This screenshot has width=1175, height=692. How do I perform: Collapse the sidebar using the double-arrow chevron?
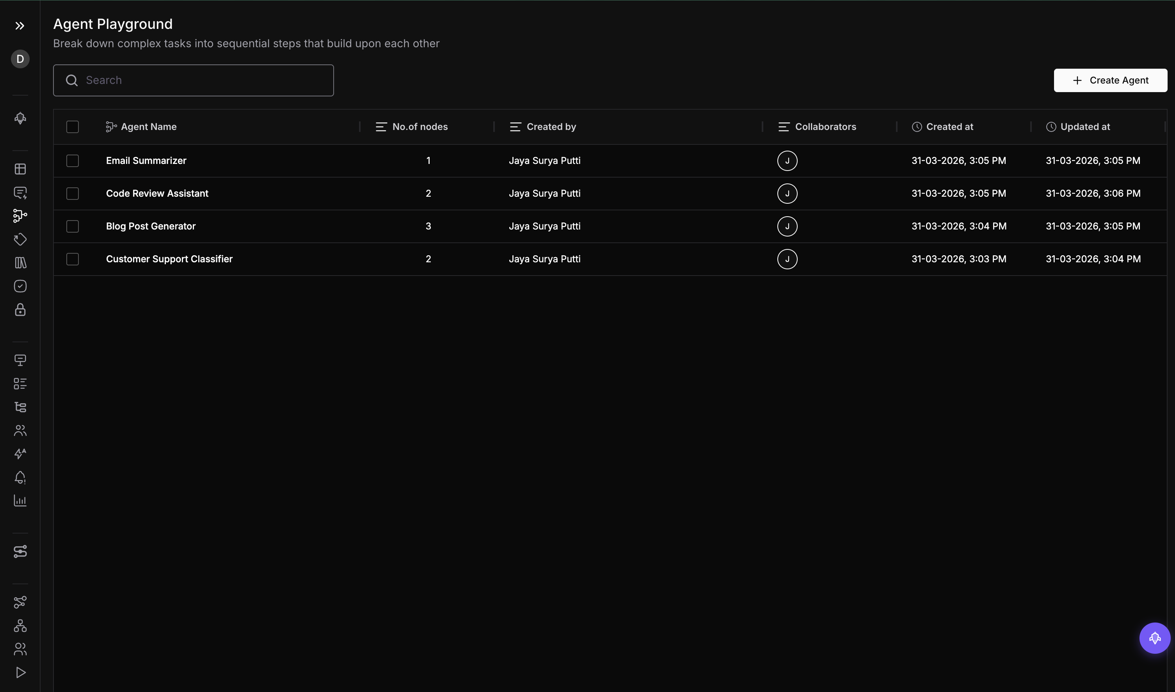click(20, 26)
